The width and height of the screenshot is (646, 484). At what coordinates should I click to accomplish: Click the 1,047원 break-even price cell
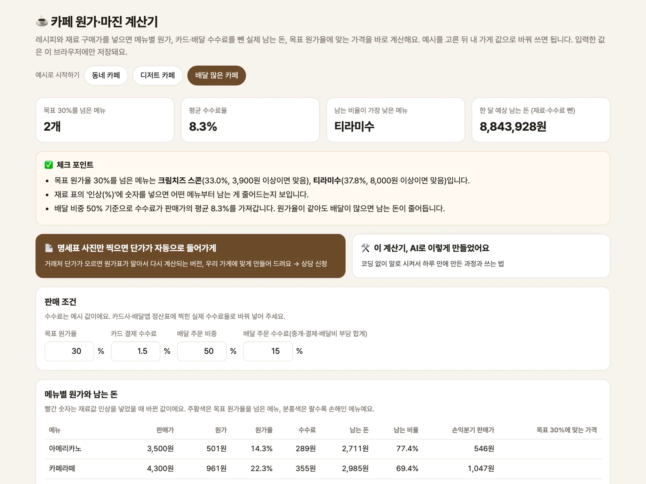(x=481, y=469)
